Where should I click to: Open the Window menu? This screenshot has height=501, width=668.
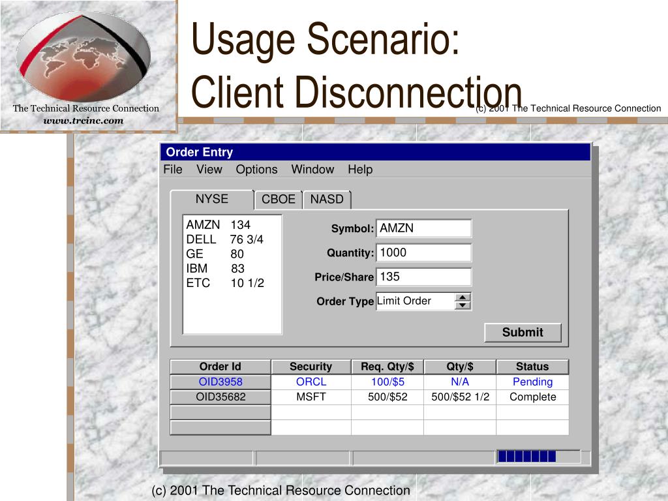(x=312, y=170)
